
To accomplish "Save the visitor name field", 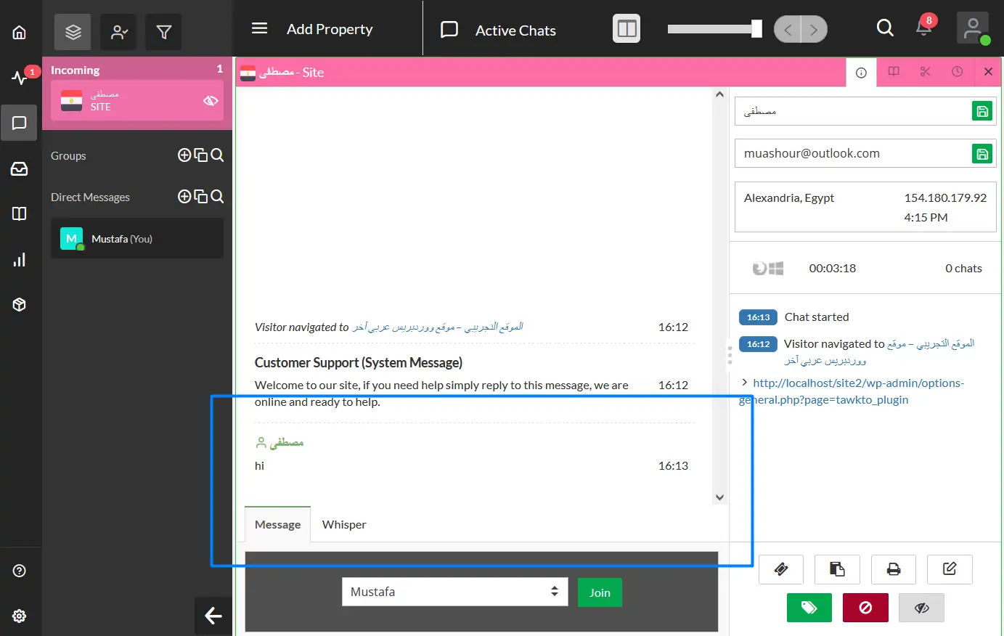I will [x=982, y=111].
